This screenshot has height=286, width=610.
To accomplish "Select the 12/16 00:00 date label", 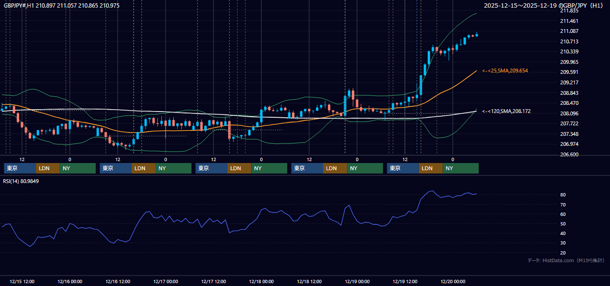I will 70,282.
